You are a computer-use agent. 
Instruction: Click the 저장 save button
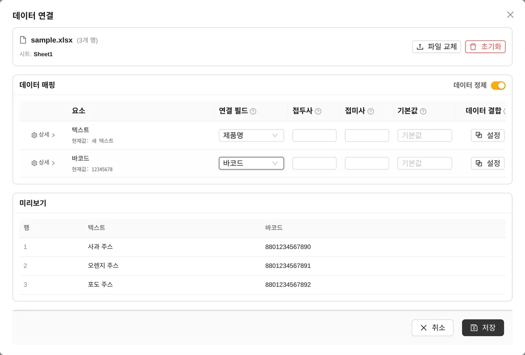click(483, 328)
